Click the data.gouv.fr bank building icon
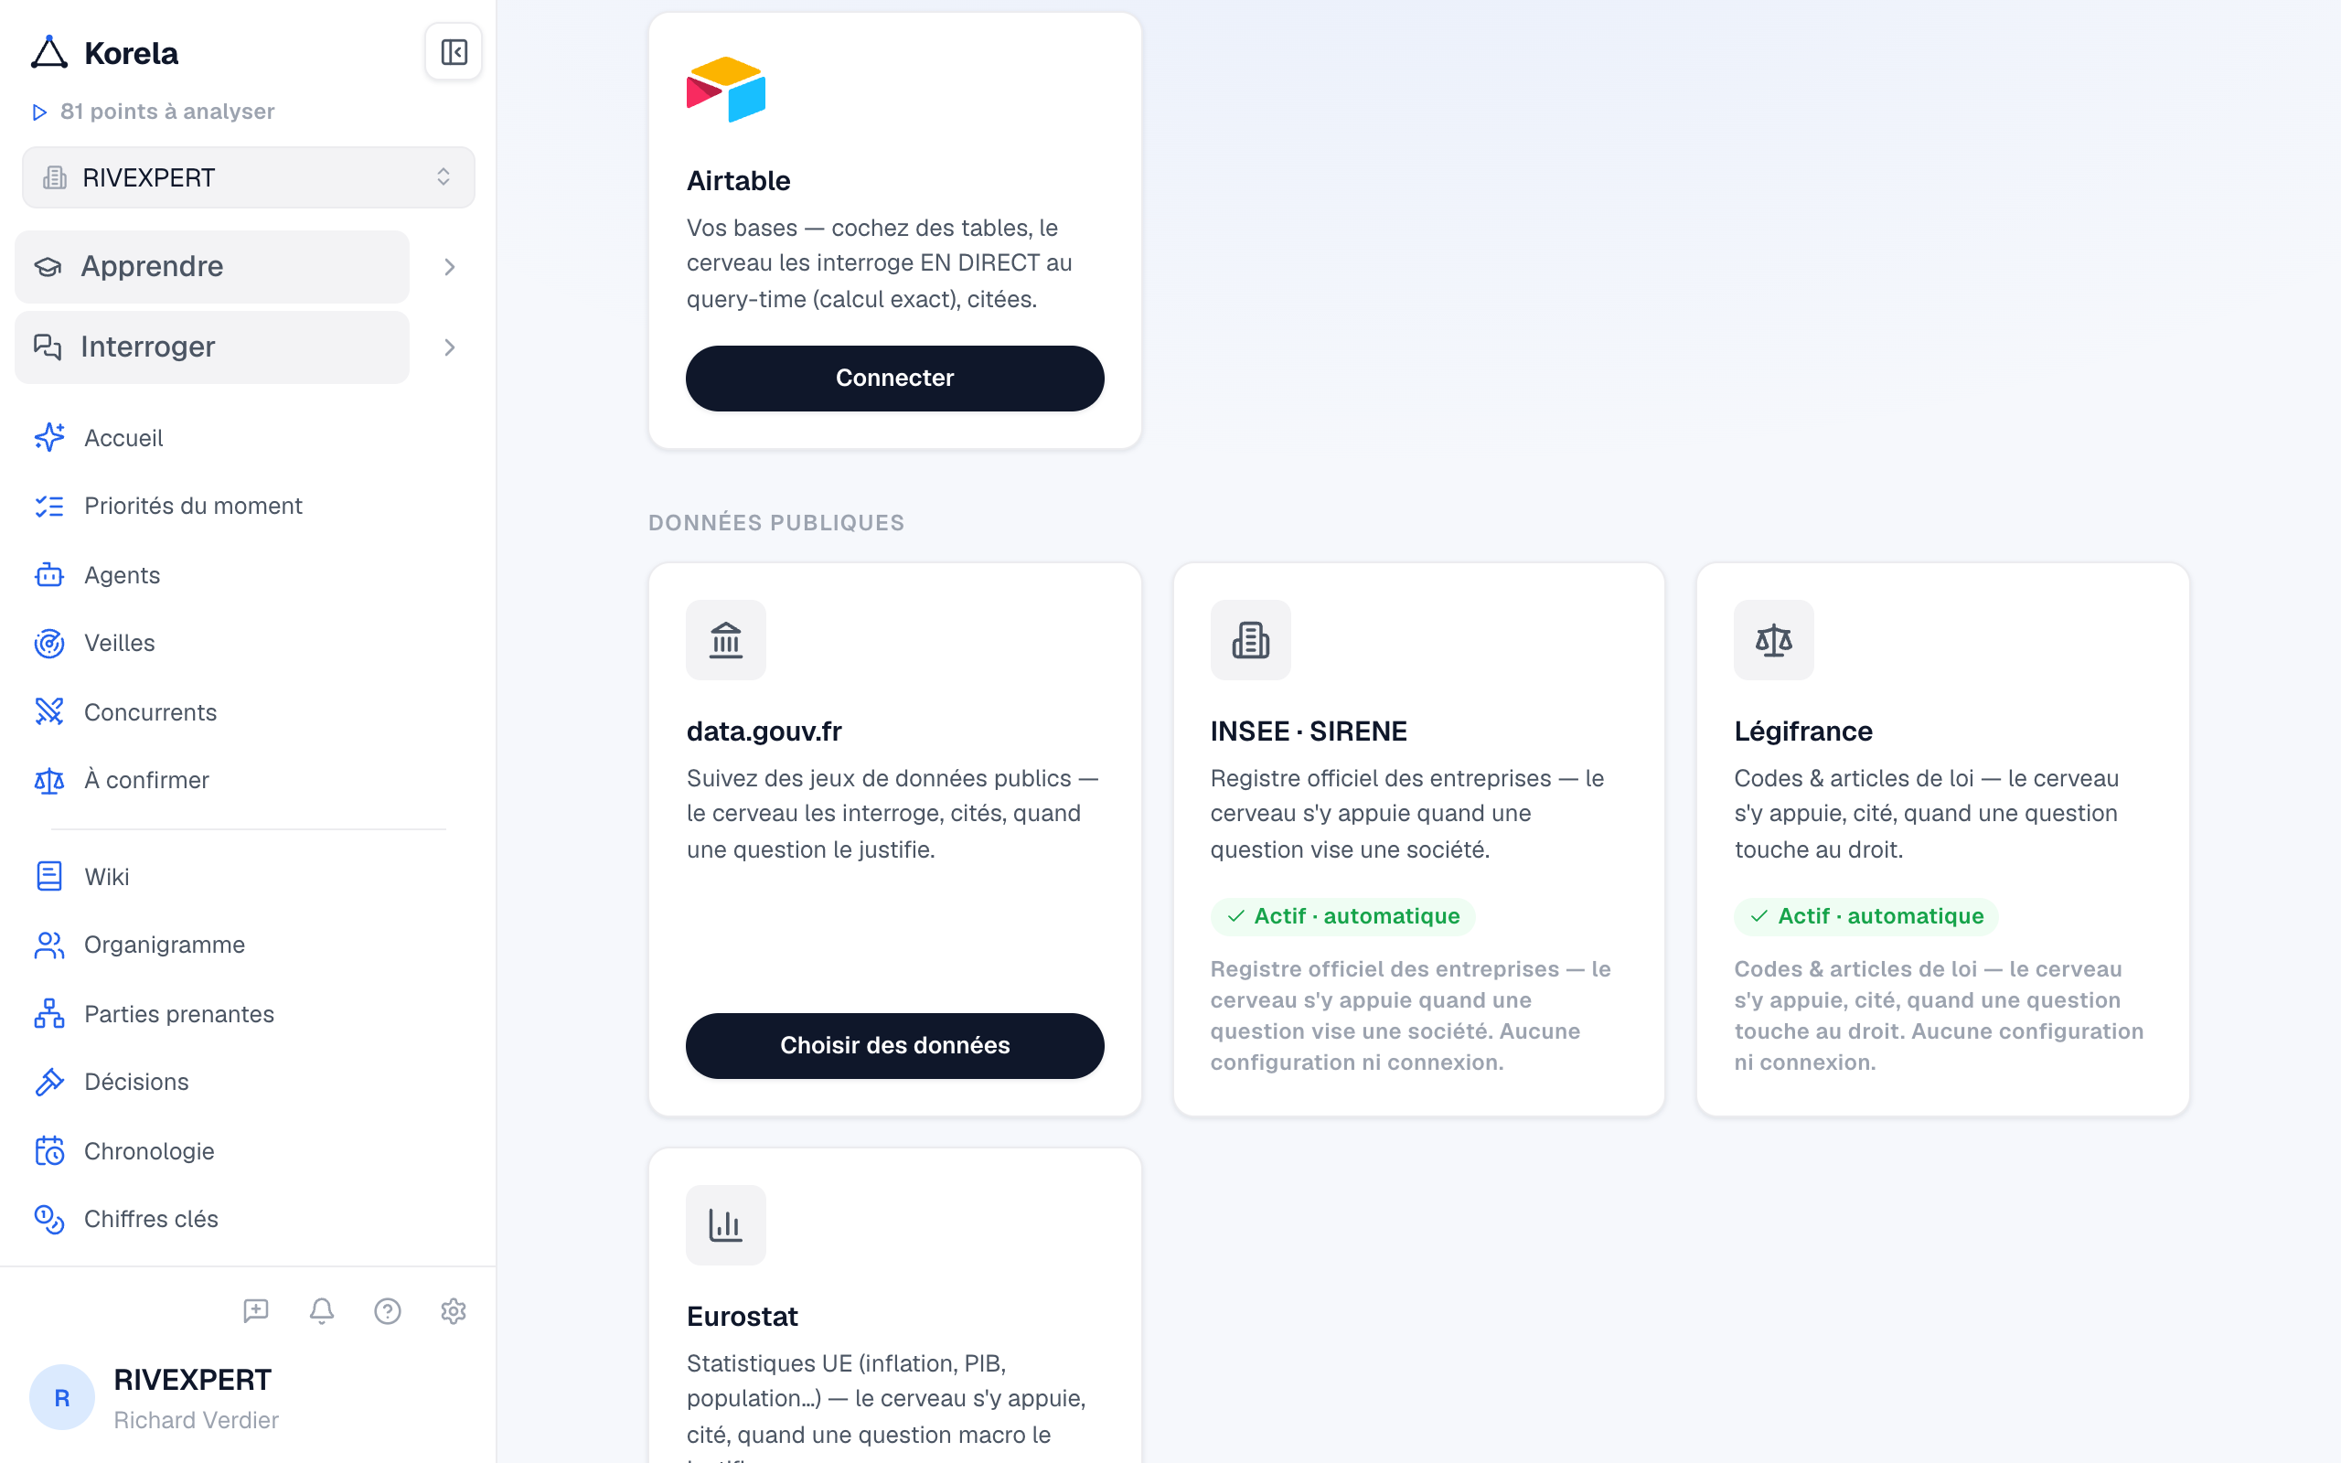The image size is (2341, 1463). pyautogui.click(x=725, y=639)
